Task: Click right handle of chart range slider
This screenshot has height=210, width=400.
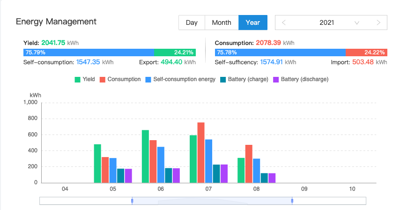Action: 292,201
